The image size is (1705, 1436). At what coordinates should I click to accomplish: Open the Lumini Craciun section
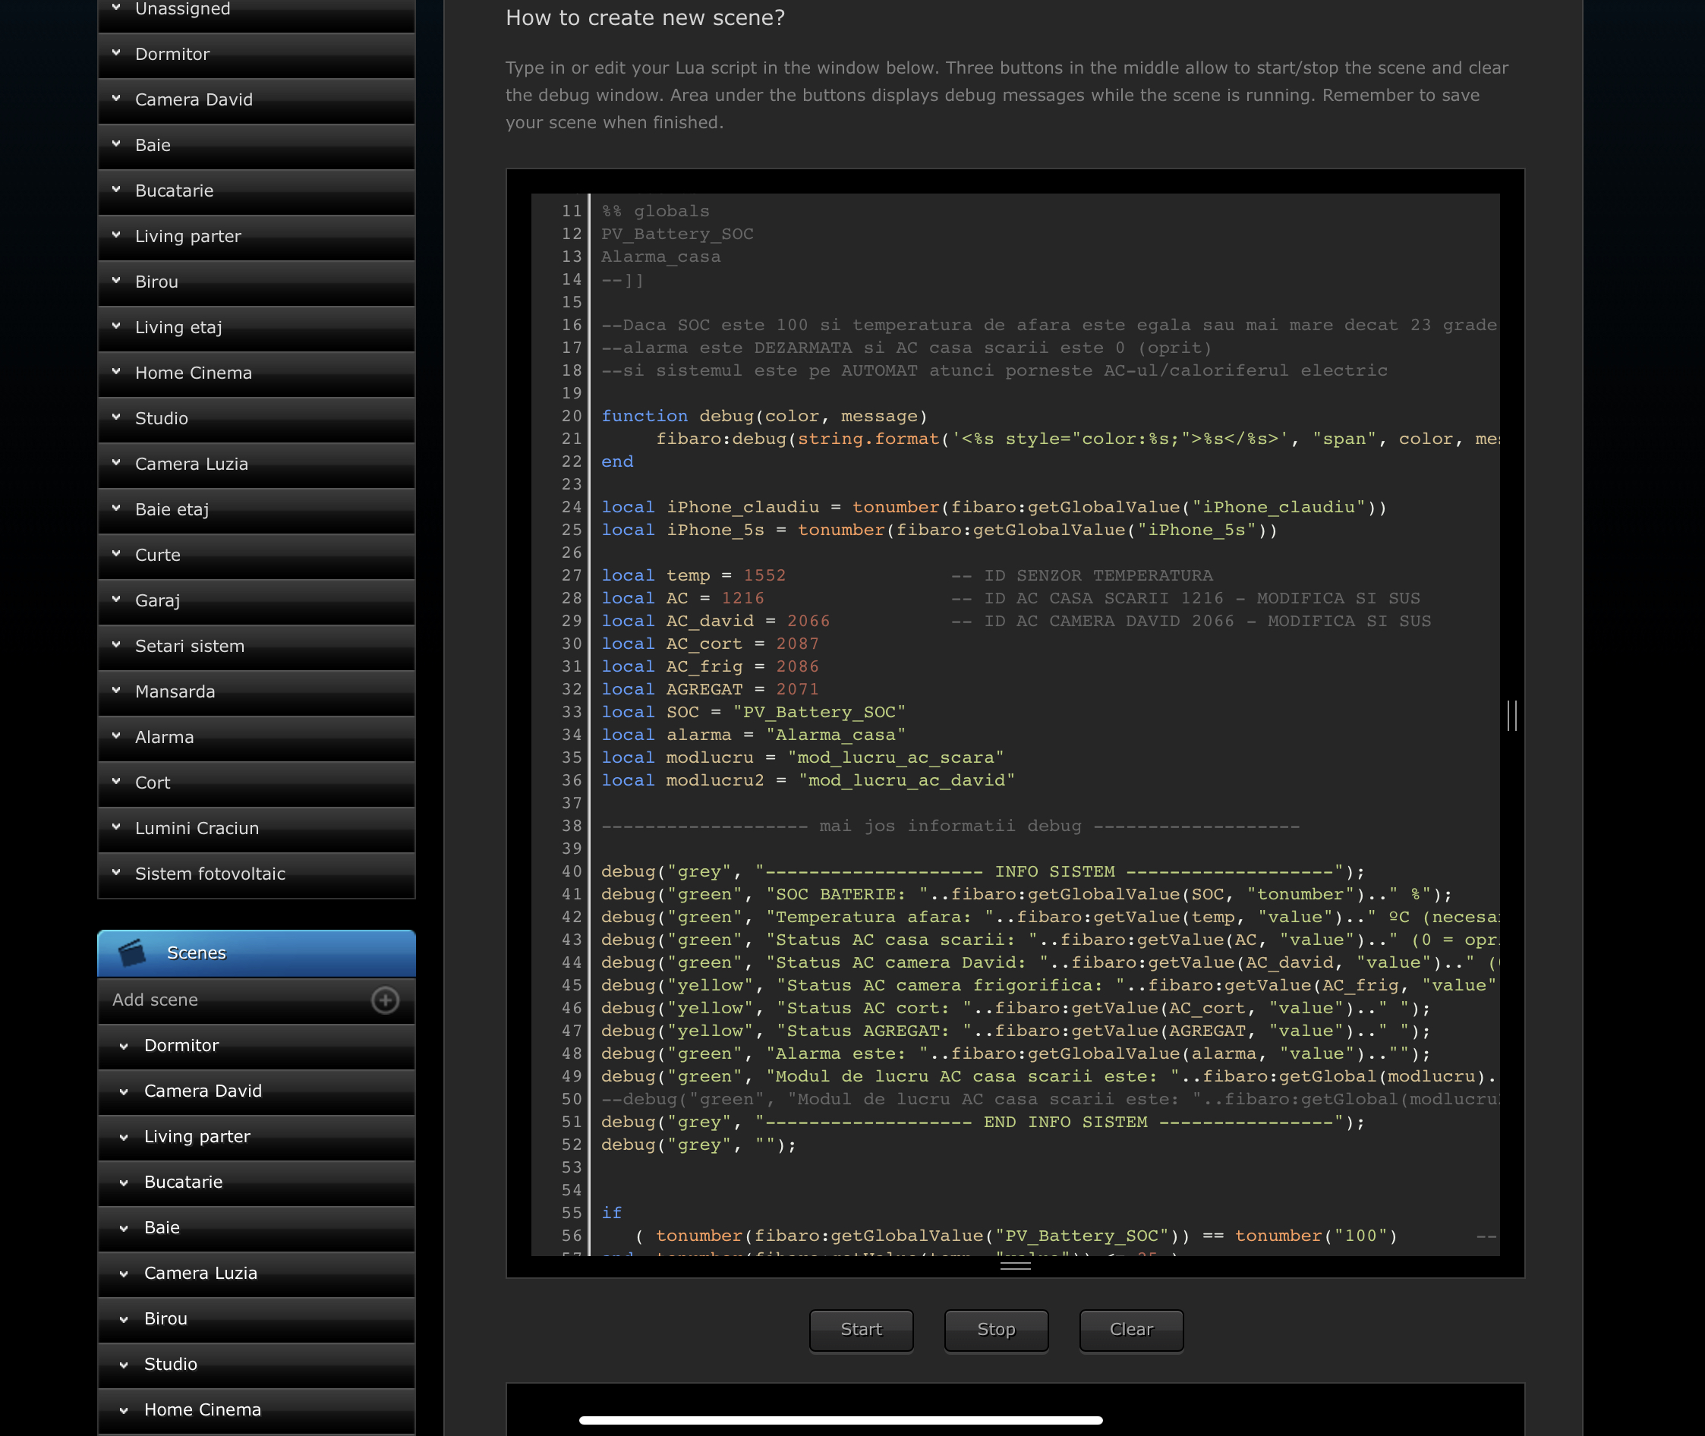pyautogui.click(x=257, y=829)
